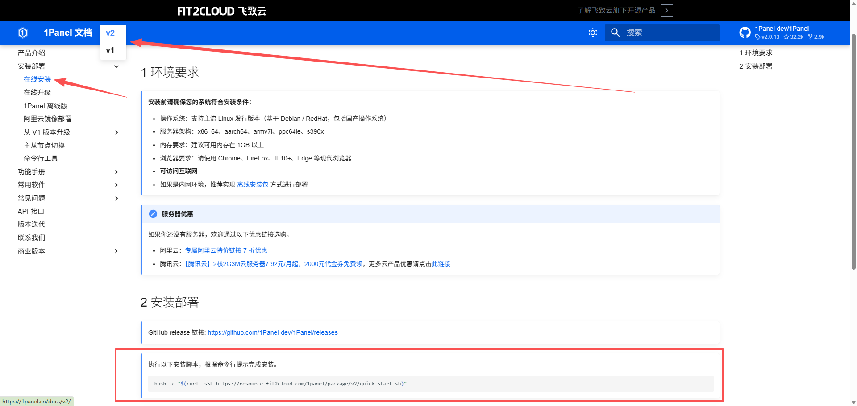Click the FIT2CLOUD 飞致云 logo
The image size is (857, 406).
221,11
